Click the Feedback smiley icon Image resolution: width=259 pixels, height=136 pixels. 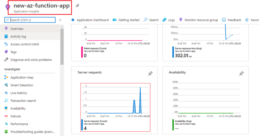(224, 20)
